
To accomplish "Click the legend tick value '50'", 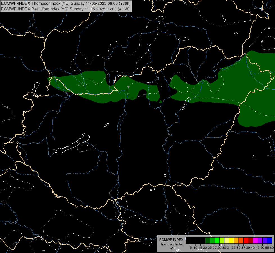I will point(262,248).
